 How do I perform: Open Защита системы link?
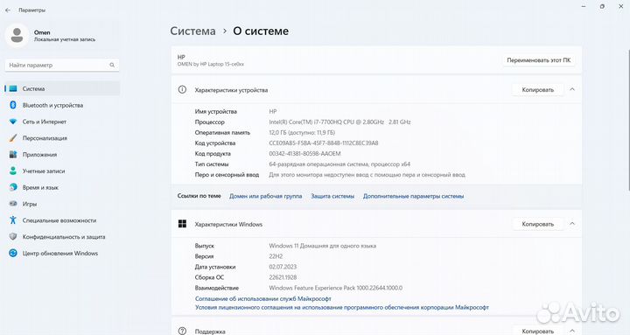(x=332, y=196)
